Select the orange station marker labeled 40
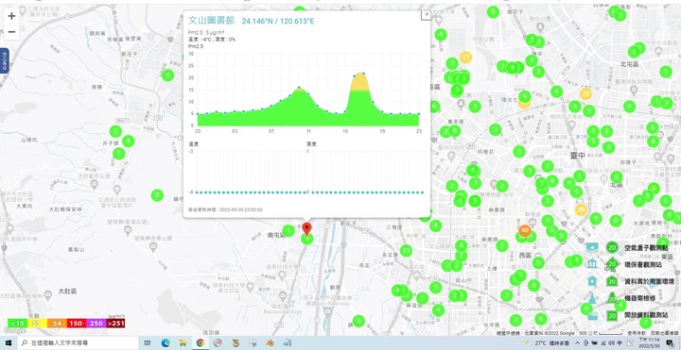 [525, 230]
